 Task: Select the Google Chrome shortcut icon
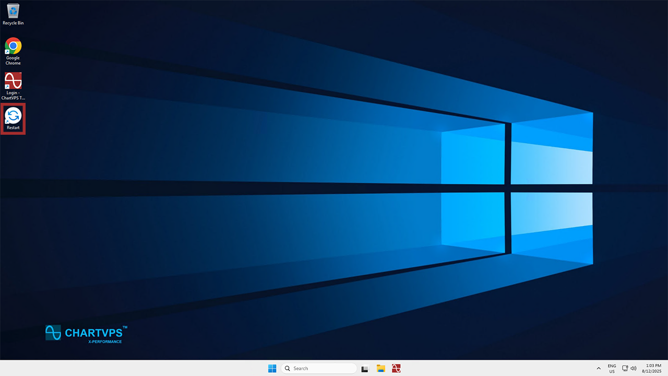pos(13,46)
